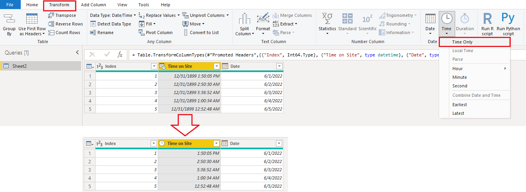The width and height of the screenshot is (526, 192).
Task: Change the Index column data type icon in upper table
Action: coord(99,67)
